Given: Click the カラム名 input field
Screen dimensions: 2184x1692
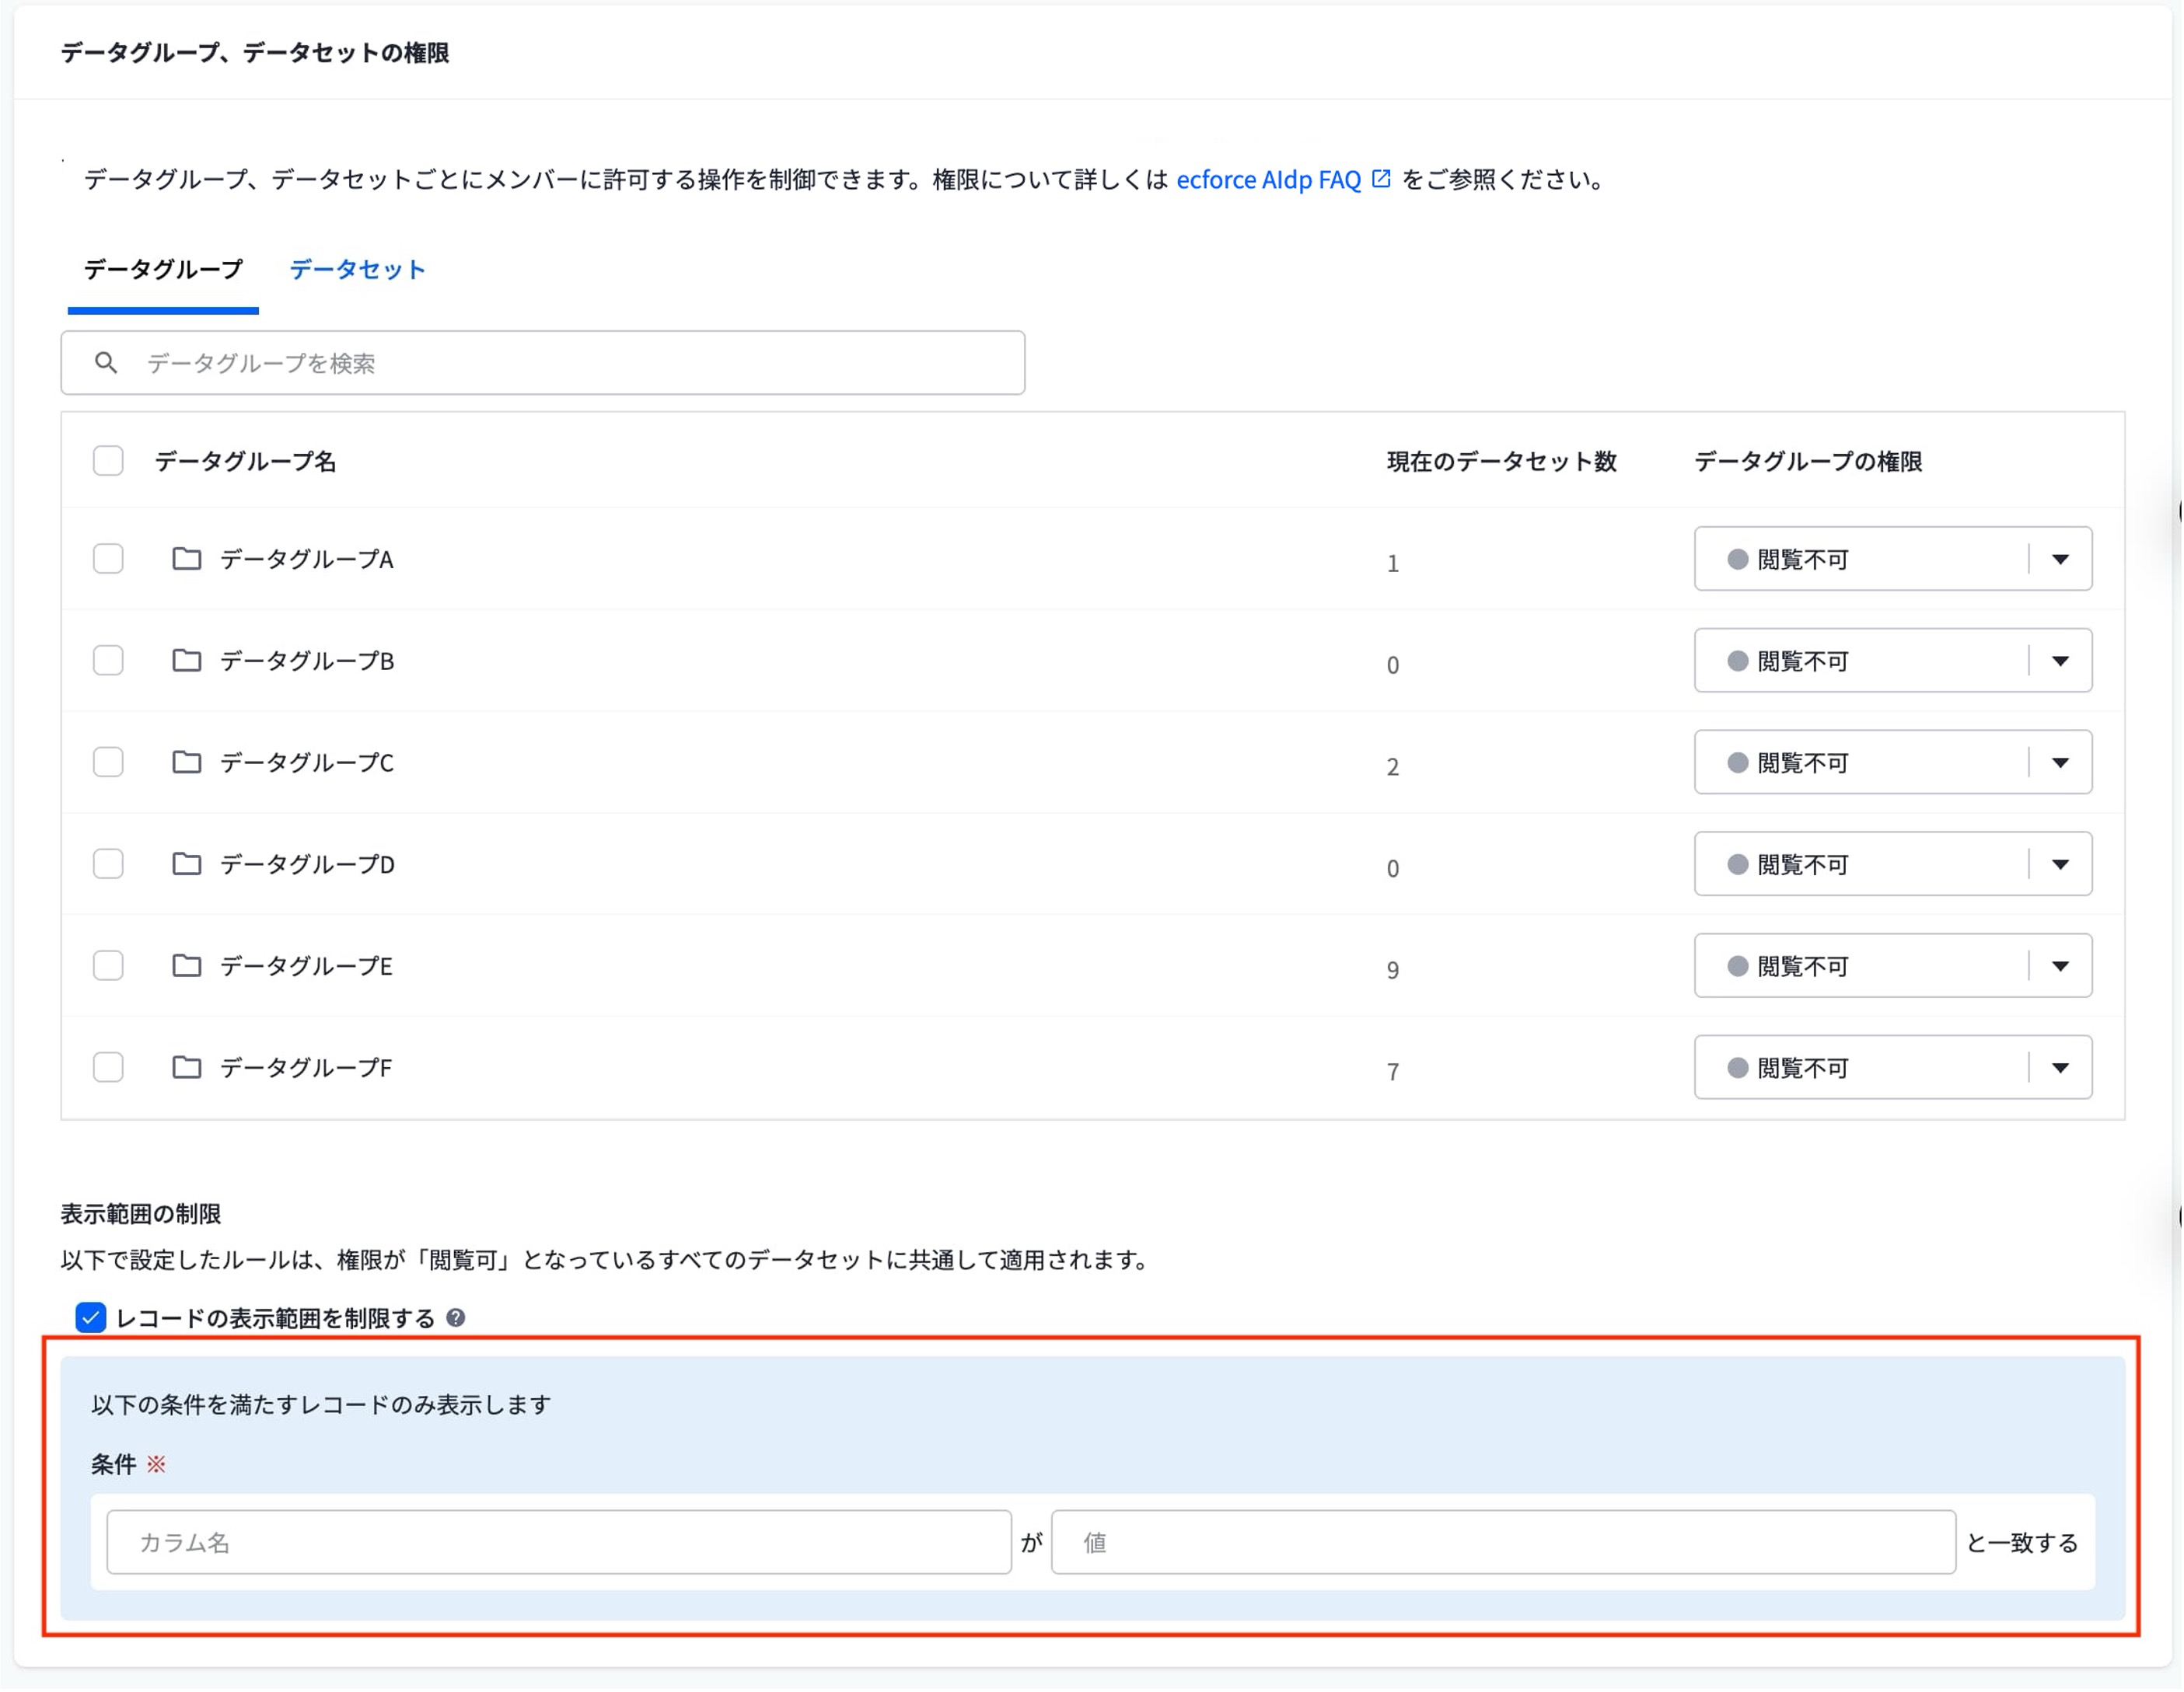Looking at the screenshot, I should pos(559,1542).
